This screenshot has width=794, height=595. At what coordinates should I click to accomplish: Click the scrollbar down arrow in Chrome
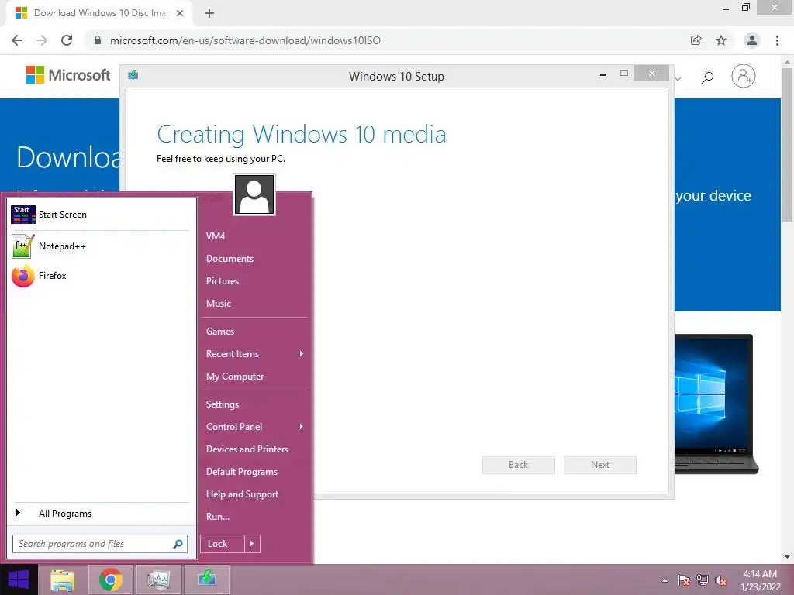pyautogui.click(x=788, y=558)
